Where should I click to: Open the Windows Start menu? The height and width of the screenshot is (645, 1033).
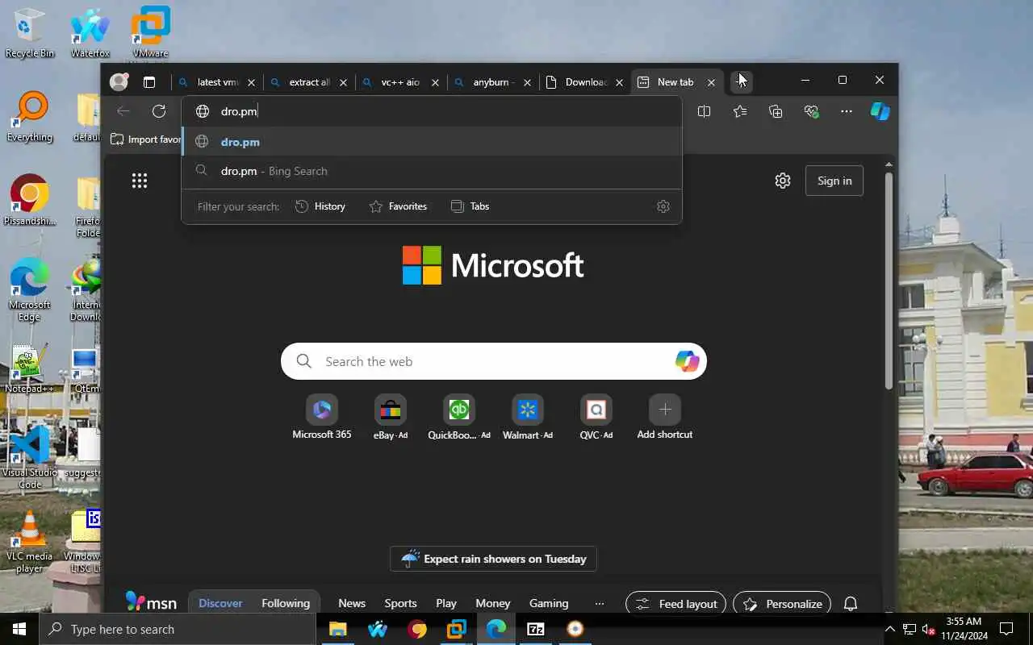pyautogui.click(x=19, y=629)
